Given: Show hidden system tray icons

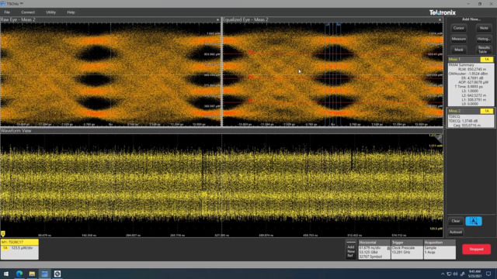Looking at the screenshot, I should coord(443,274).
